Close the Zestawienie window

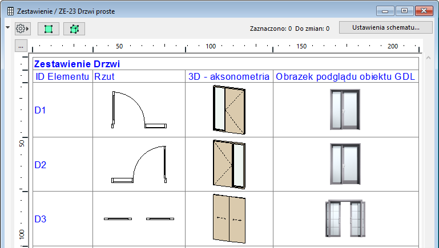424,11
